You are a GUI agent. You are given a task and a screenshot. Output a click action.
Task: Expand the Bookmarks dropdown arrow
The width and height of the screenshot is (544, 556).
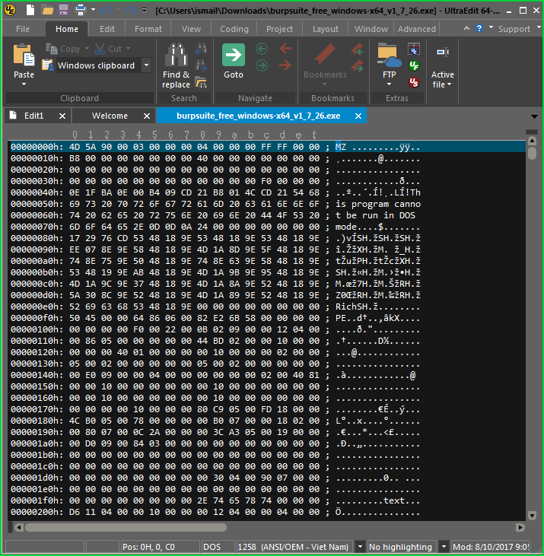click(x=324, y=84)
